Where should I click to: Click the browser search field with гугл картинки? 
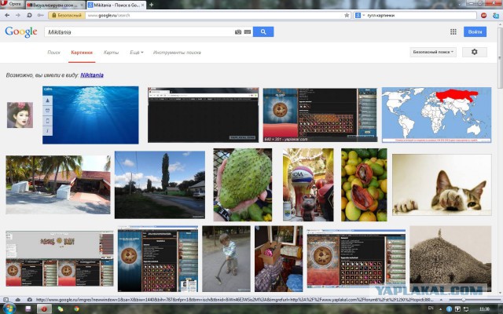coord(420,15)
